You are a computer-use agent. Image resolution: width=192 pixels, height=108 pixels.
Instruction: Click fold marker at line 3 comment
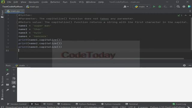tap(17, 22)
